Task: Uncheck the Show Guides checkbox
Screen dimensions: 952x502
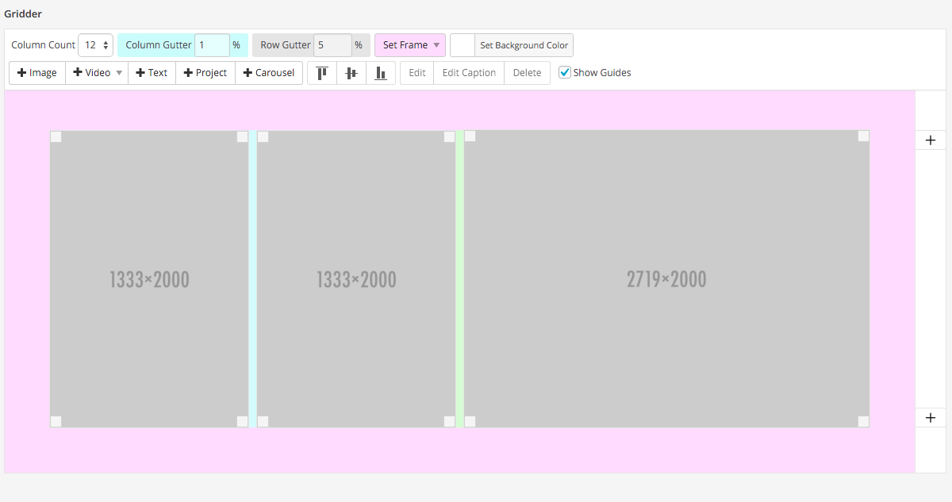Action: click(x=564, y=72)
